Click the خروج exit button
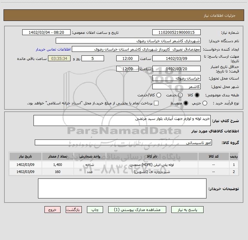Screen dimensions: 248x240 52,210
